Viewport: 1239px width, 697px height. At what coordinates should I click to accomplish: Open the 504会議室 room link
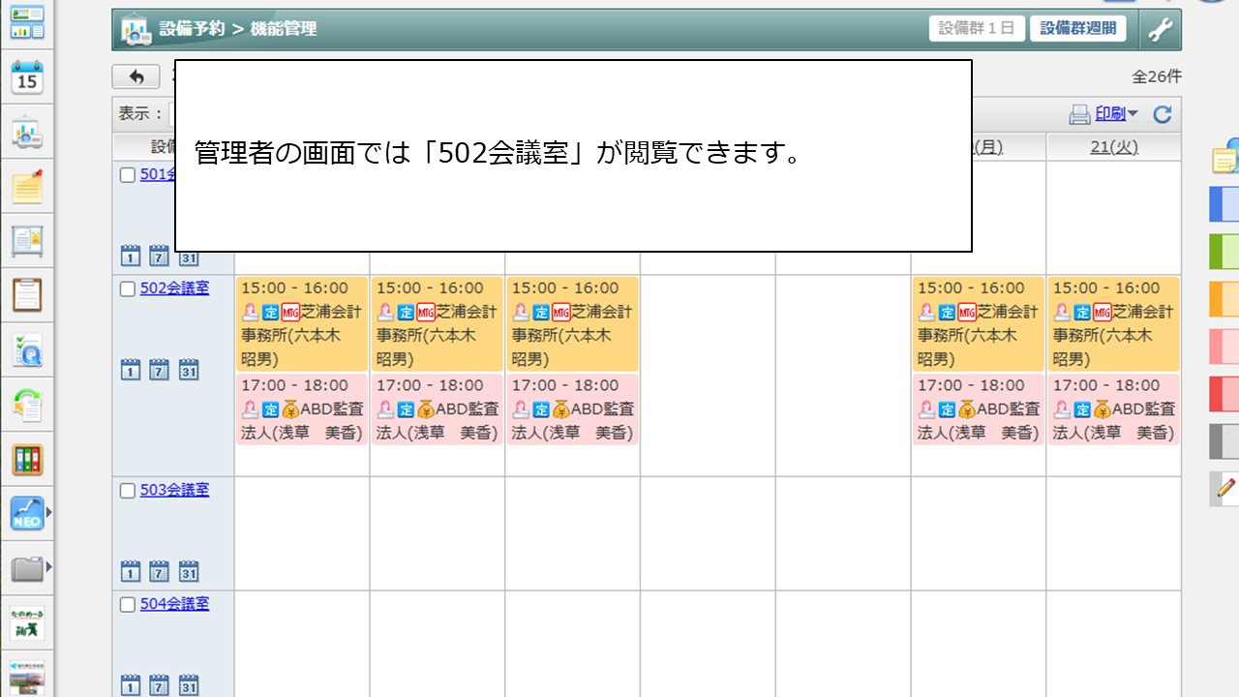pyautogui.click(x=174, y=604)
